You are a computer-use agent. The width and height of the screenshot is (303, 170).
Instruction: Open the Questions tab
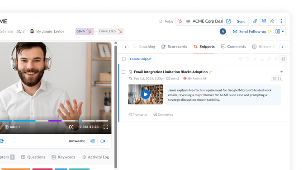(33, 157)
